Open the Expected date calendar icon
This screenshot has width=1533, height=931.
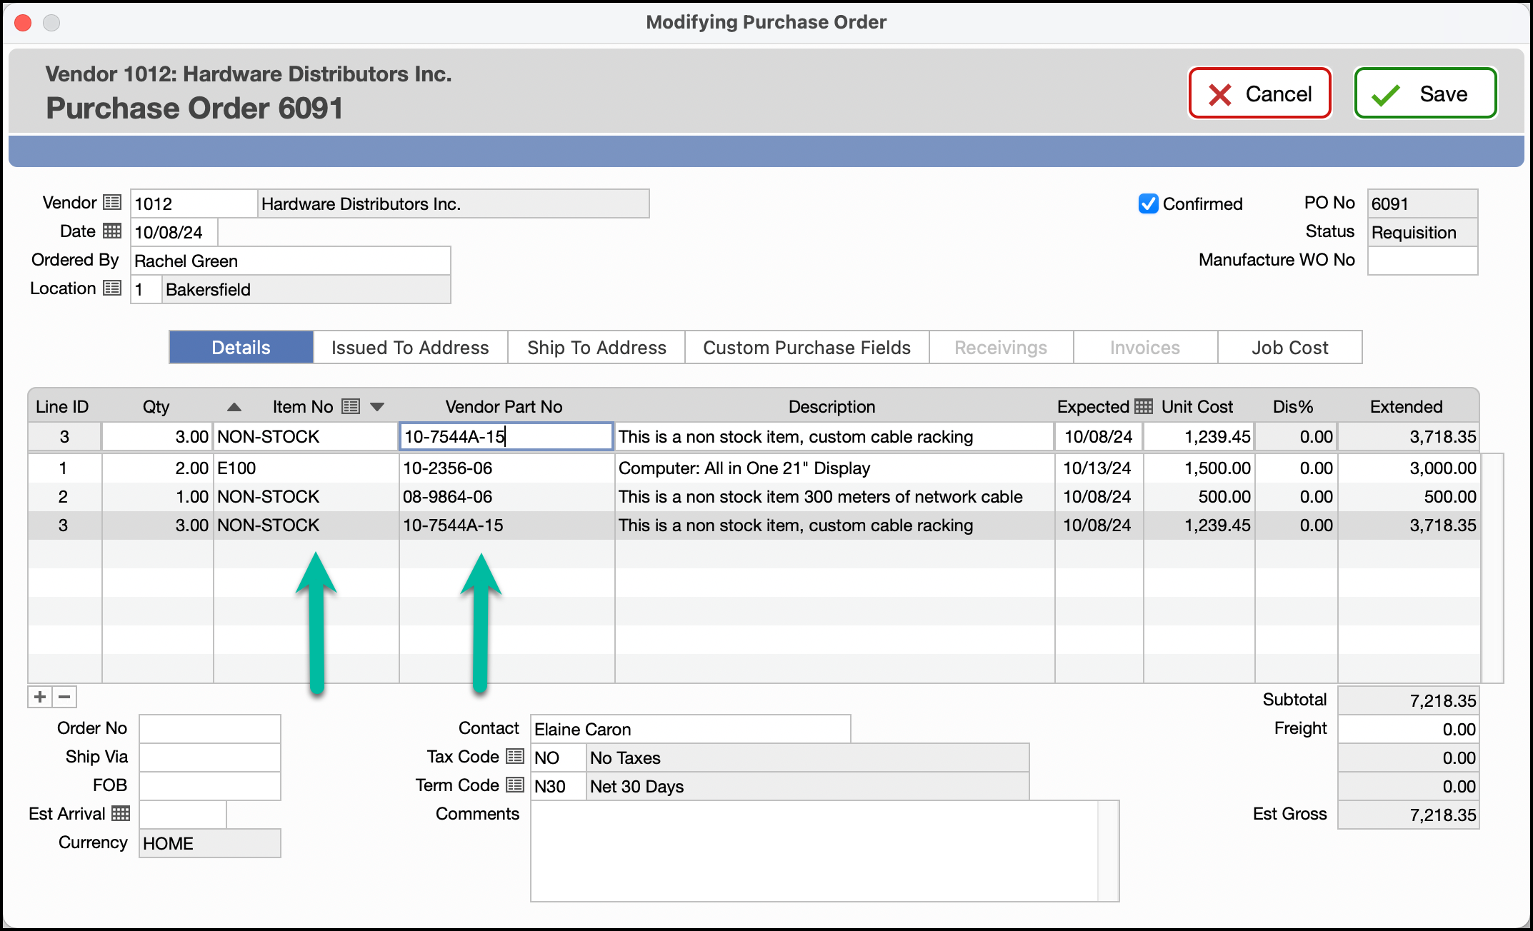(1144, 406)
